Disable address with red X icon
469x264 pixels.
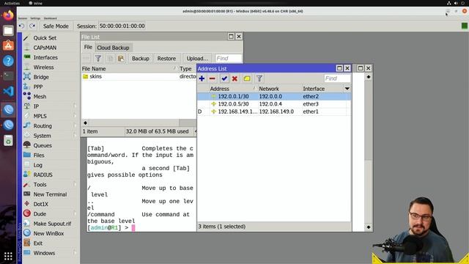click(x=234, y=78)
